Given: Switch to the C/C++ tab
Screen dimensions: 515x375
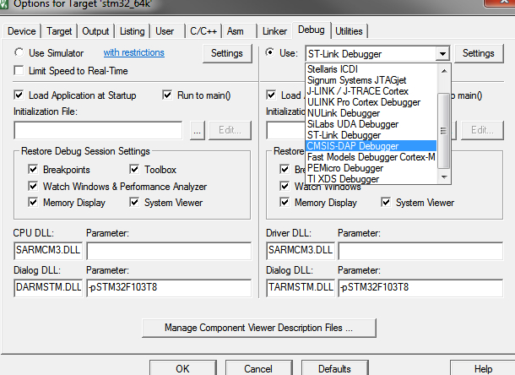Looking at the screenshot, I should (x=203, y=31).
